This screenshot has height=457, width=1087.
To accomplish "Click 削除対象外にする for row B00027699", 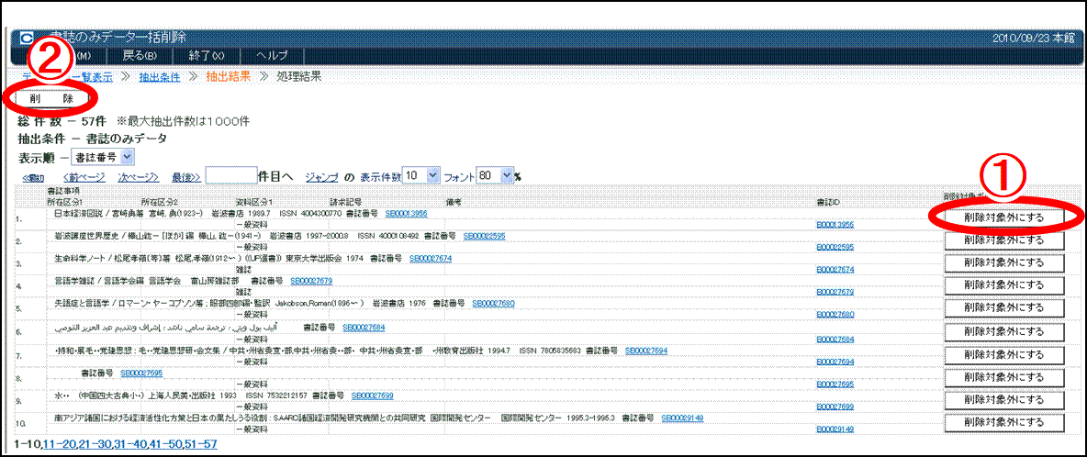I will pos(1003,399).
